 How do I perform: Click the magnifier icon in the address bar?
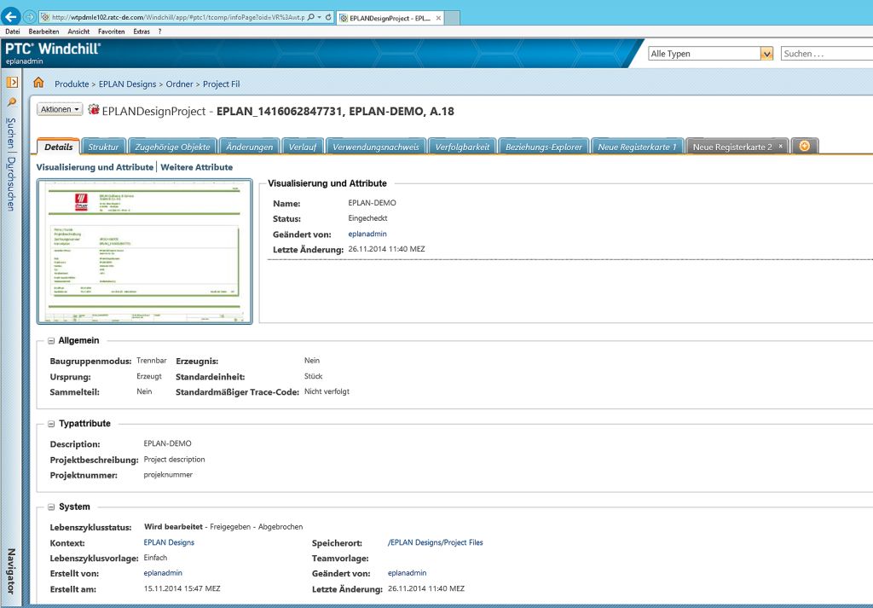pyautogui.click(x=310, y=17)
